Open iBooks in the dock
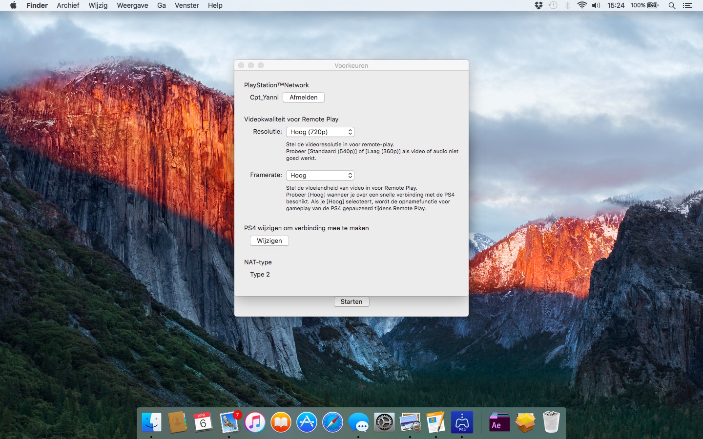 coord(281,422)
